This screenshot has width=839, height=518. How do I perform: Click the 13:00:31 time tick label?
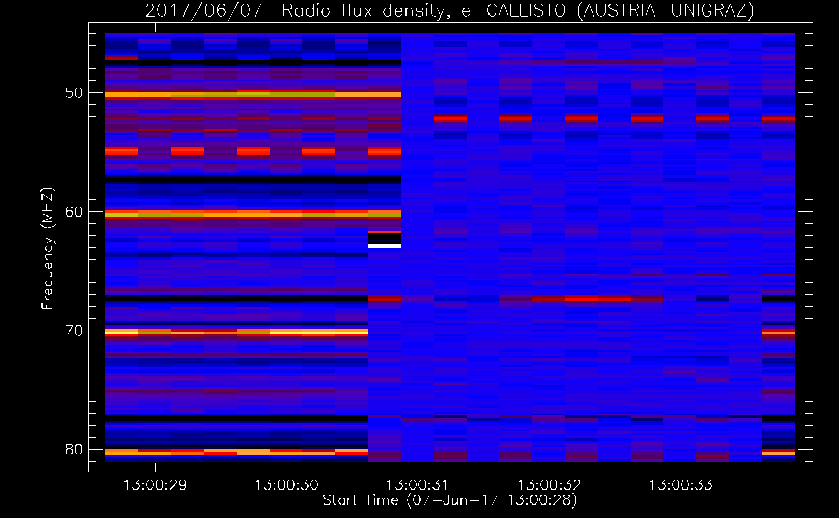418,485
